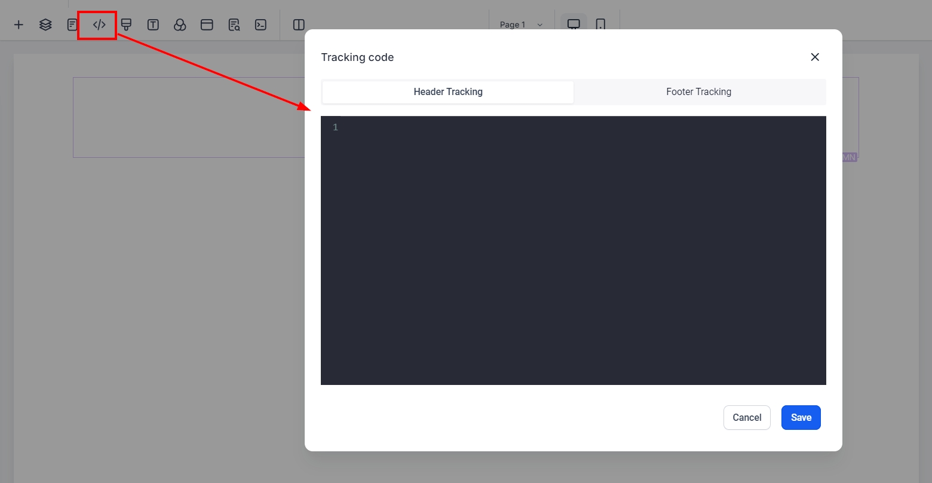The height and width of the screenshot is (483, 932).
Task: Click the window popup icon in toolbar
Action: [207, 25]
